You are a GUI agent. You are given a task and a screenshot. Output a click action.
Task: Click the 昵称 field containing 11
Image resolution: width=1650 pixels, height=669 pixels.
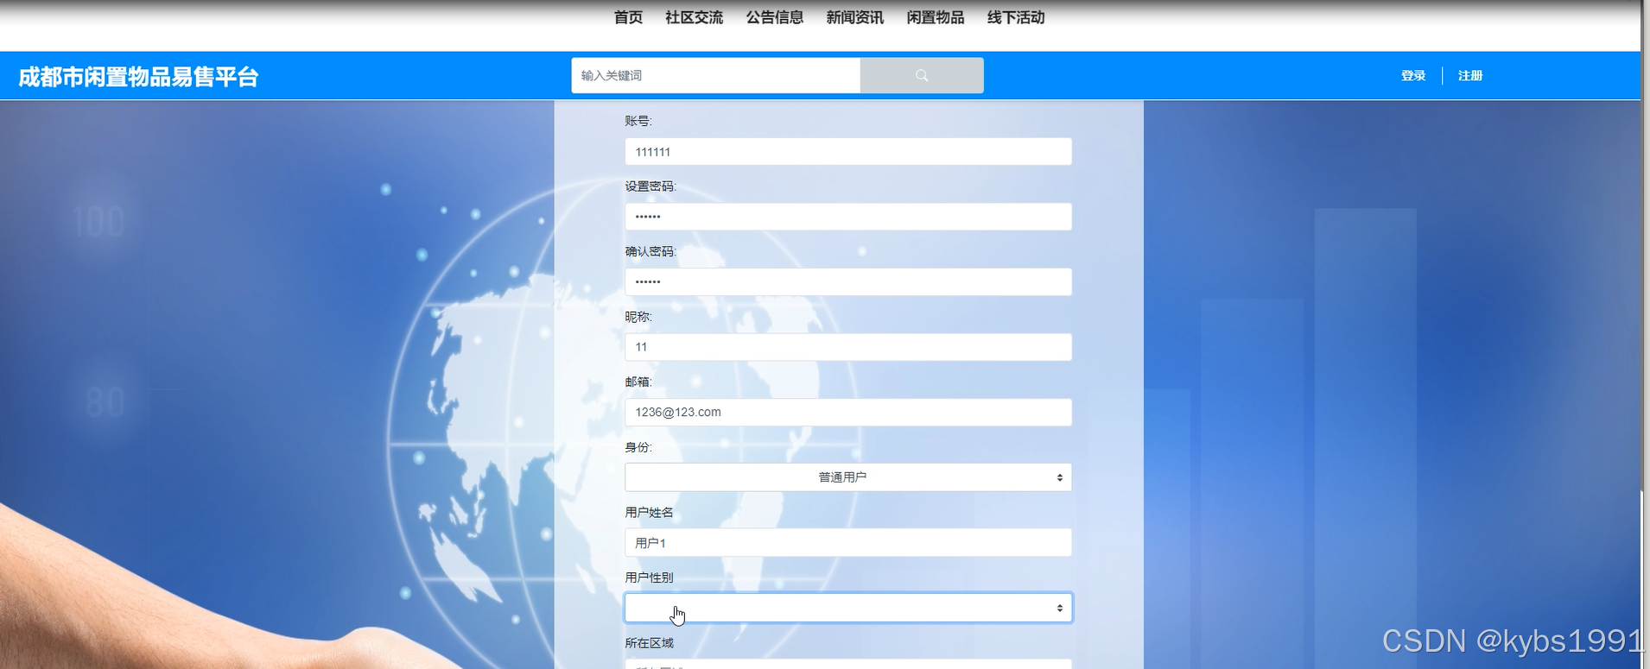pos(848,347)
